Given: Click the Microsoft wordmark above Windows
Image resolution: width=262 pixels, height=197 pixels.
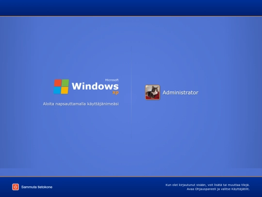Looking at the screenshot, I should tap(112, 80).
